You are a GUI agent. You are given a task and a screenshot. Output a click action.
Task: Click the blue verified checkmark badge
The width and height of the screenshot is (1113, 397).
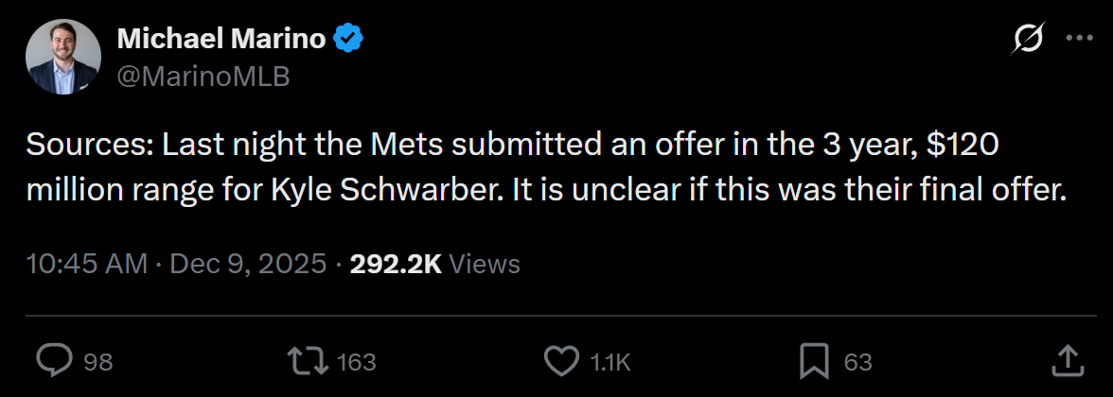coord(348,38)
